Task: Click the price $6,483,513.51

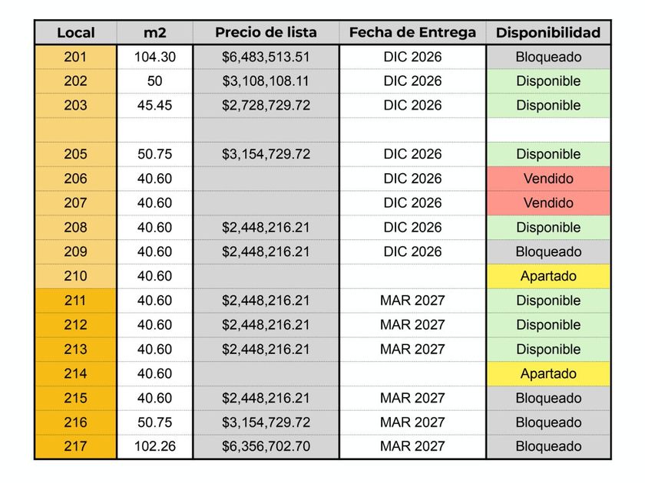Action: 266,57
